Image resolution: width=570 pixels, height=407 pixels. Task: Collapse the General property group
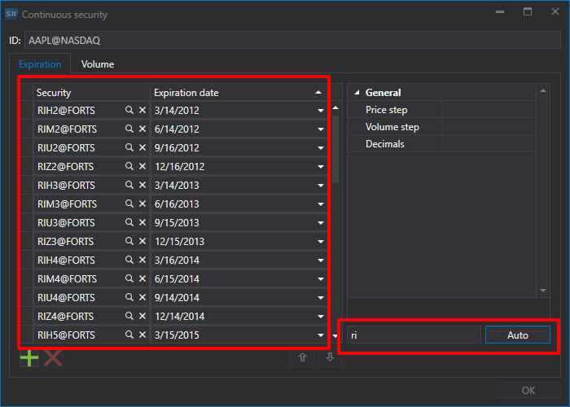357,93
